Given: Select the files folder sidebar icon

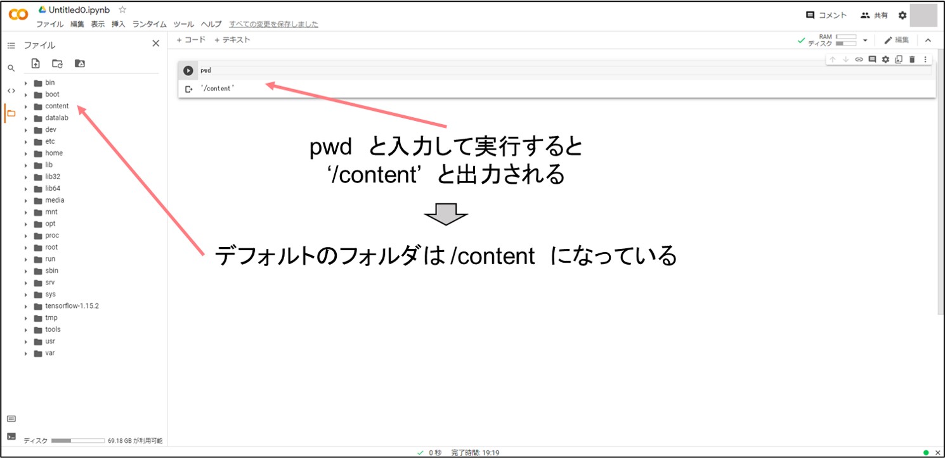Looking at the screenshot, I should point(11,113).
